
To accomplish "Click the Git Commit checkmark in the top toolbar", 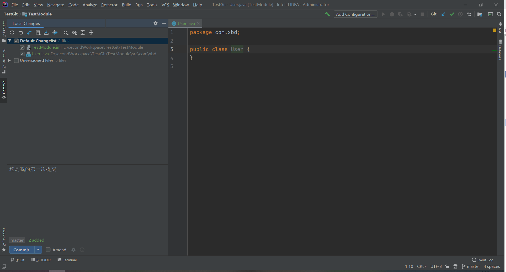I will (x=452, y=14).
